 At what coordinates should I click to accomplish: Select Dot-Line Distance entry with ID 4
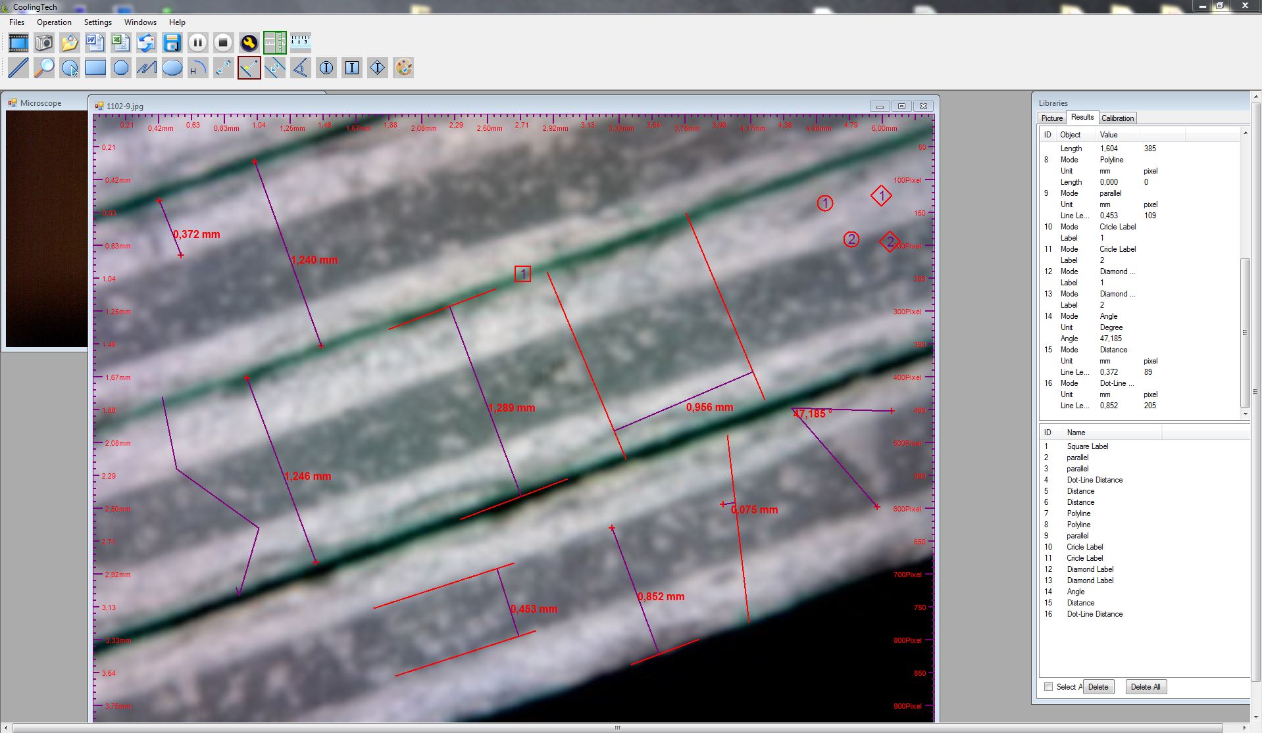click(x=1095, y=480)
